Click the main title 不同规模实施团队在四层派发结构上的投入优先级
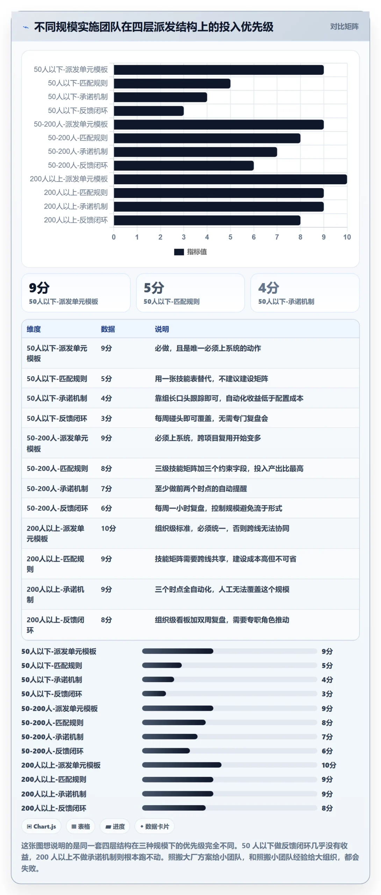Viewport: 381px width, 895px height. pyautogui.click(x=154, y=27)
